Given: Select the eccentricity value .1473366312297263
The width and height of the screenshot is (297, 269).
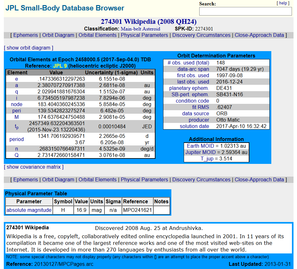Looking at the screenshot, I should click(61, 79).
